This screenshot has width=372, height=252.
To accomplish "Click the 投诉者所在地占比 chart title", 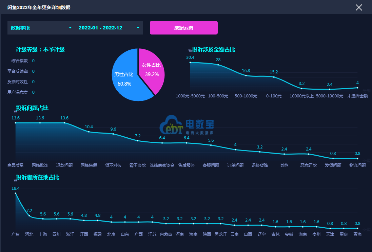I will tap(38, 178).
